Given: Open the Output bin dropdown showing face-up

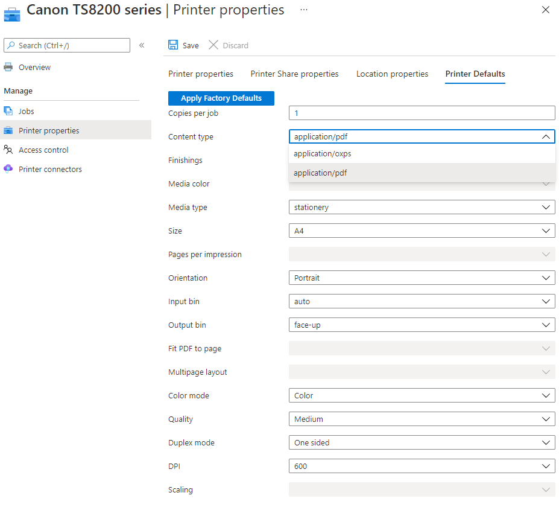Looking at the screenshot, I should 422,325.
